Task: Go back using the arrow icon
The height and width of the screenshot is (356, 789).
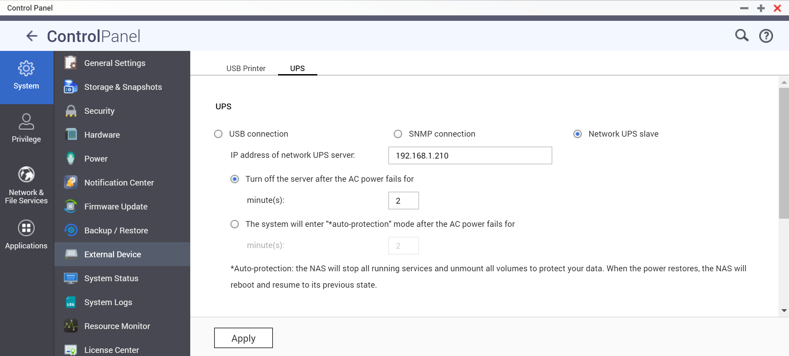Action: [32, 36]
